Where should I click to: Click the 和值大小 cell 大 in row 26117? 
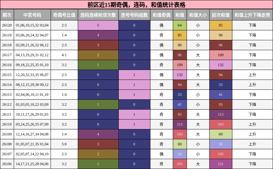[198, 55]
